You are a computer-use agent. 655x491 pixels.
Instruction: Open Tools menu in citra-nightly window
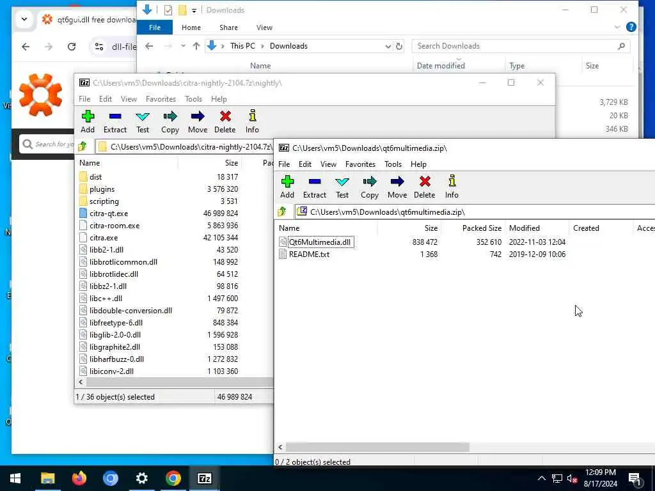click(x=193, y=99)
